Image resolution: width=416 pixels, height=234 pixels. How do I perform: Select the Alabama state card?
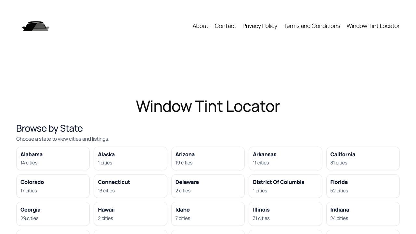53,158
